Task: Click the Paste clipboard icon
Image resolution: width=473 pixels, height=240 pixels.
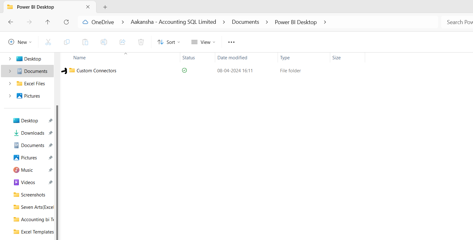Action: click(x=85, y=42)
